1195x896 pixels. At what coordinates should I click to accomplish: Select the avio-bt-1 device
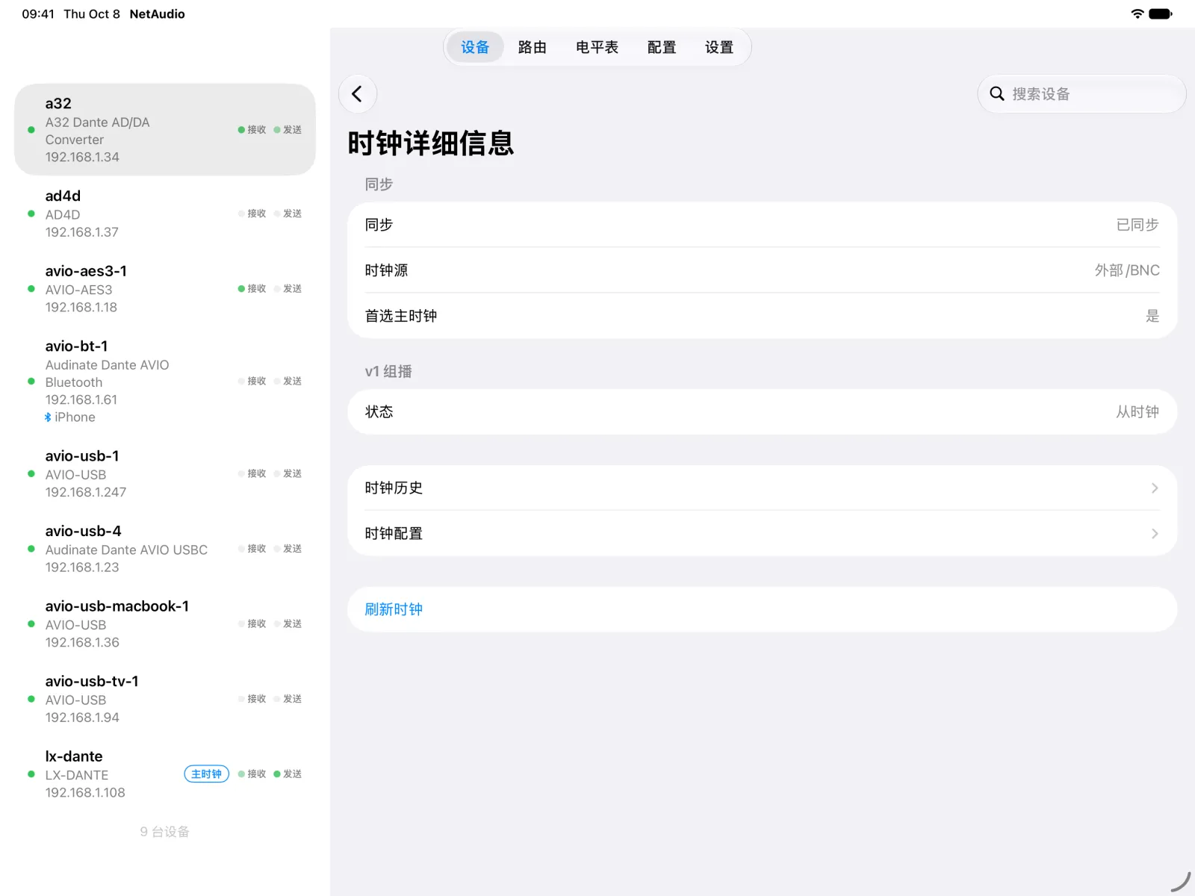(165, 382)
